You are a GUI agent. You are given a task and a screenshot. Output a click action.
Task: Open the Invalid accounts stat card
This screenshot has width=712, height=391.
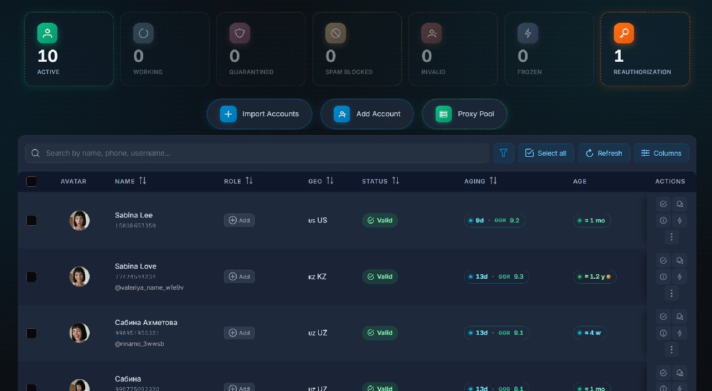coord(453,50)
